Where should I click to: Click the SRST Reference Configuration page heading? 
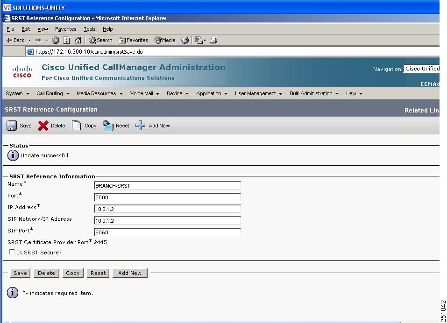(x=51, y=109)
